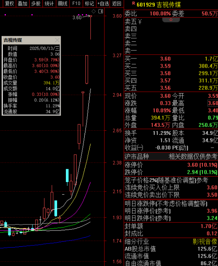Image resolution: width=218 pixels, height=266 pixels.
Task: Open F10 company information
Action: [76, 3]
